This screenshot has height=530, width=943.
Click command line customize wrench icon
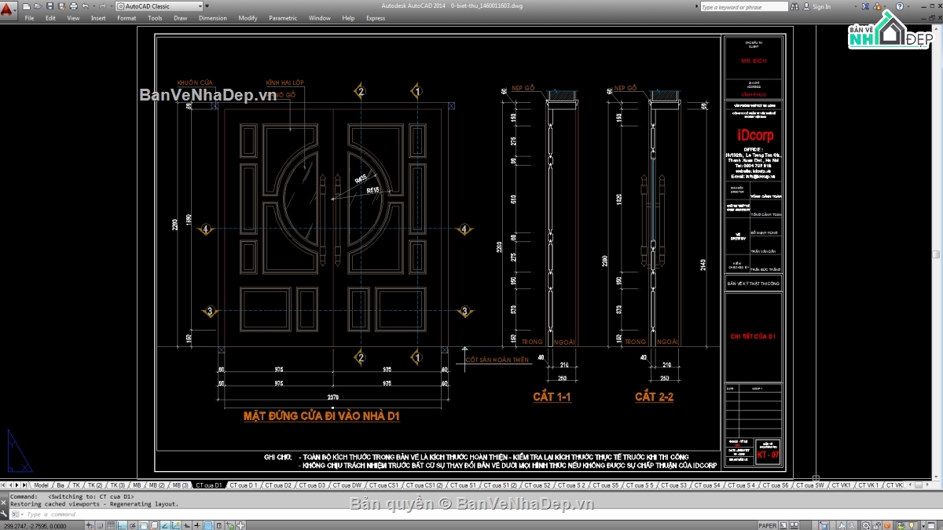[4, 514]
